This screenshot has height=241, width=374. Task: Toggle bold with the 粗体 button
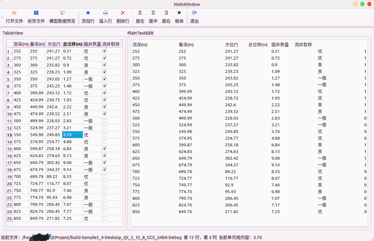[x=179, y=17]
